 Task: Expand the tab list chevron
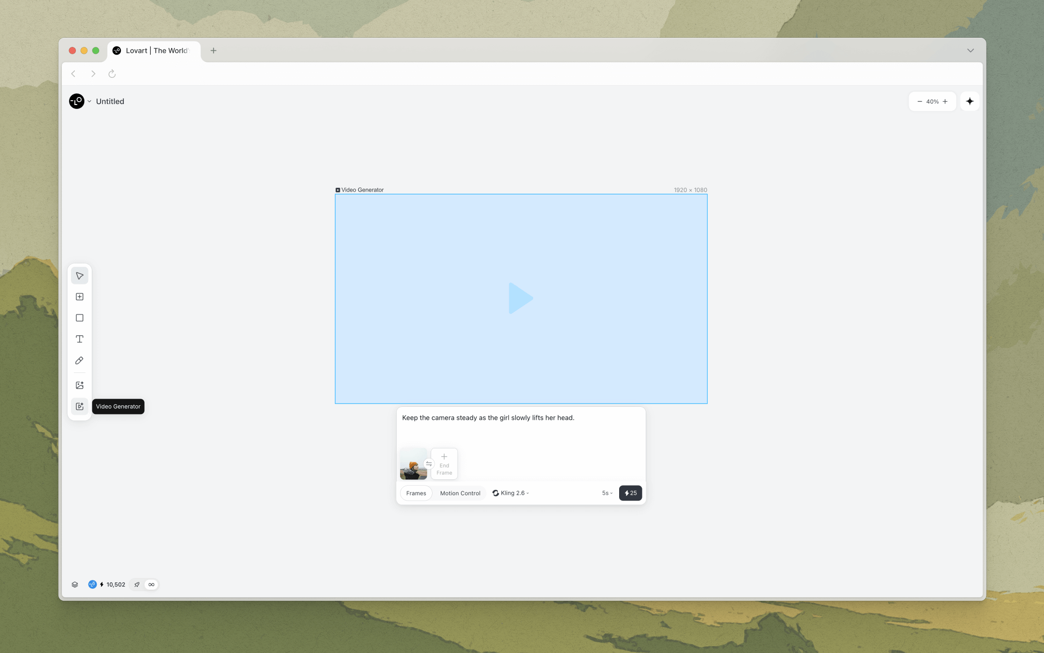(x=970, y=50)
